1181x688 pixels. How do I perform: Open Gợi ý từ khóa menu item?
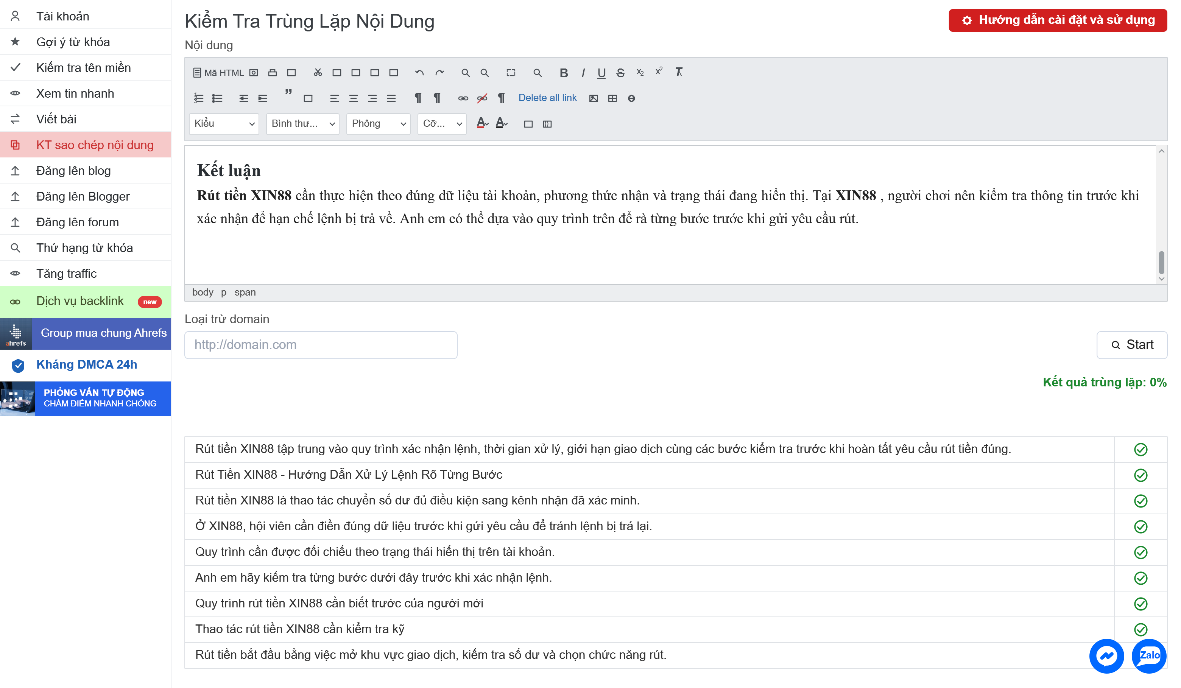click(x=85, y=42)
